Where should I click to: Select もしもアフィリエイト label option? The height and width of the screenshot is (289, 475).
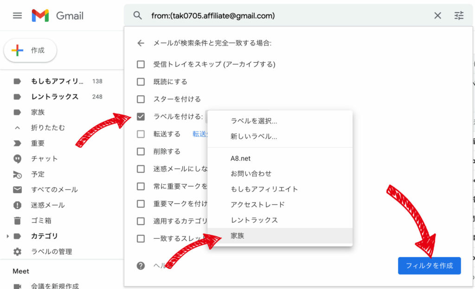tap(280, 189)
